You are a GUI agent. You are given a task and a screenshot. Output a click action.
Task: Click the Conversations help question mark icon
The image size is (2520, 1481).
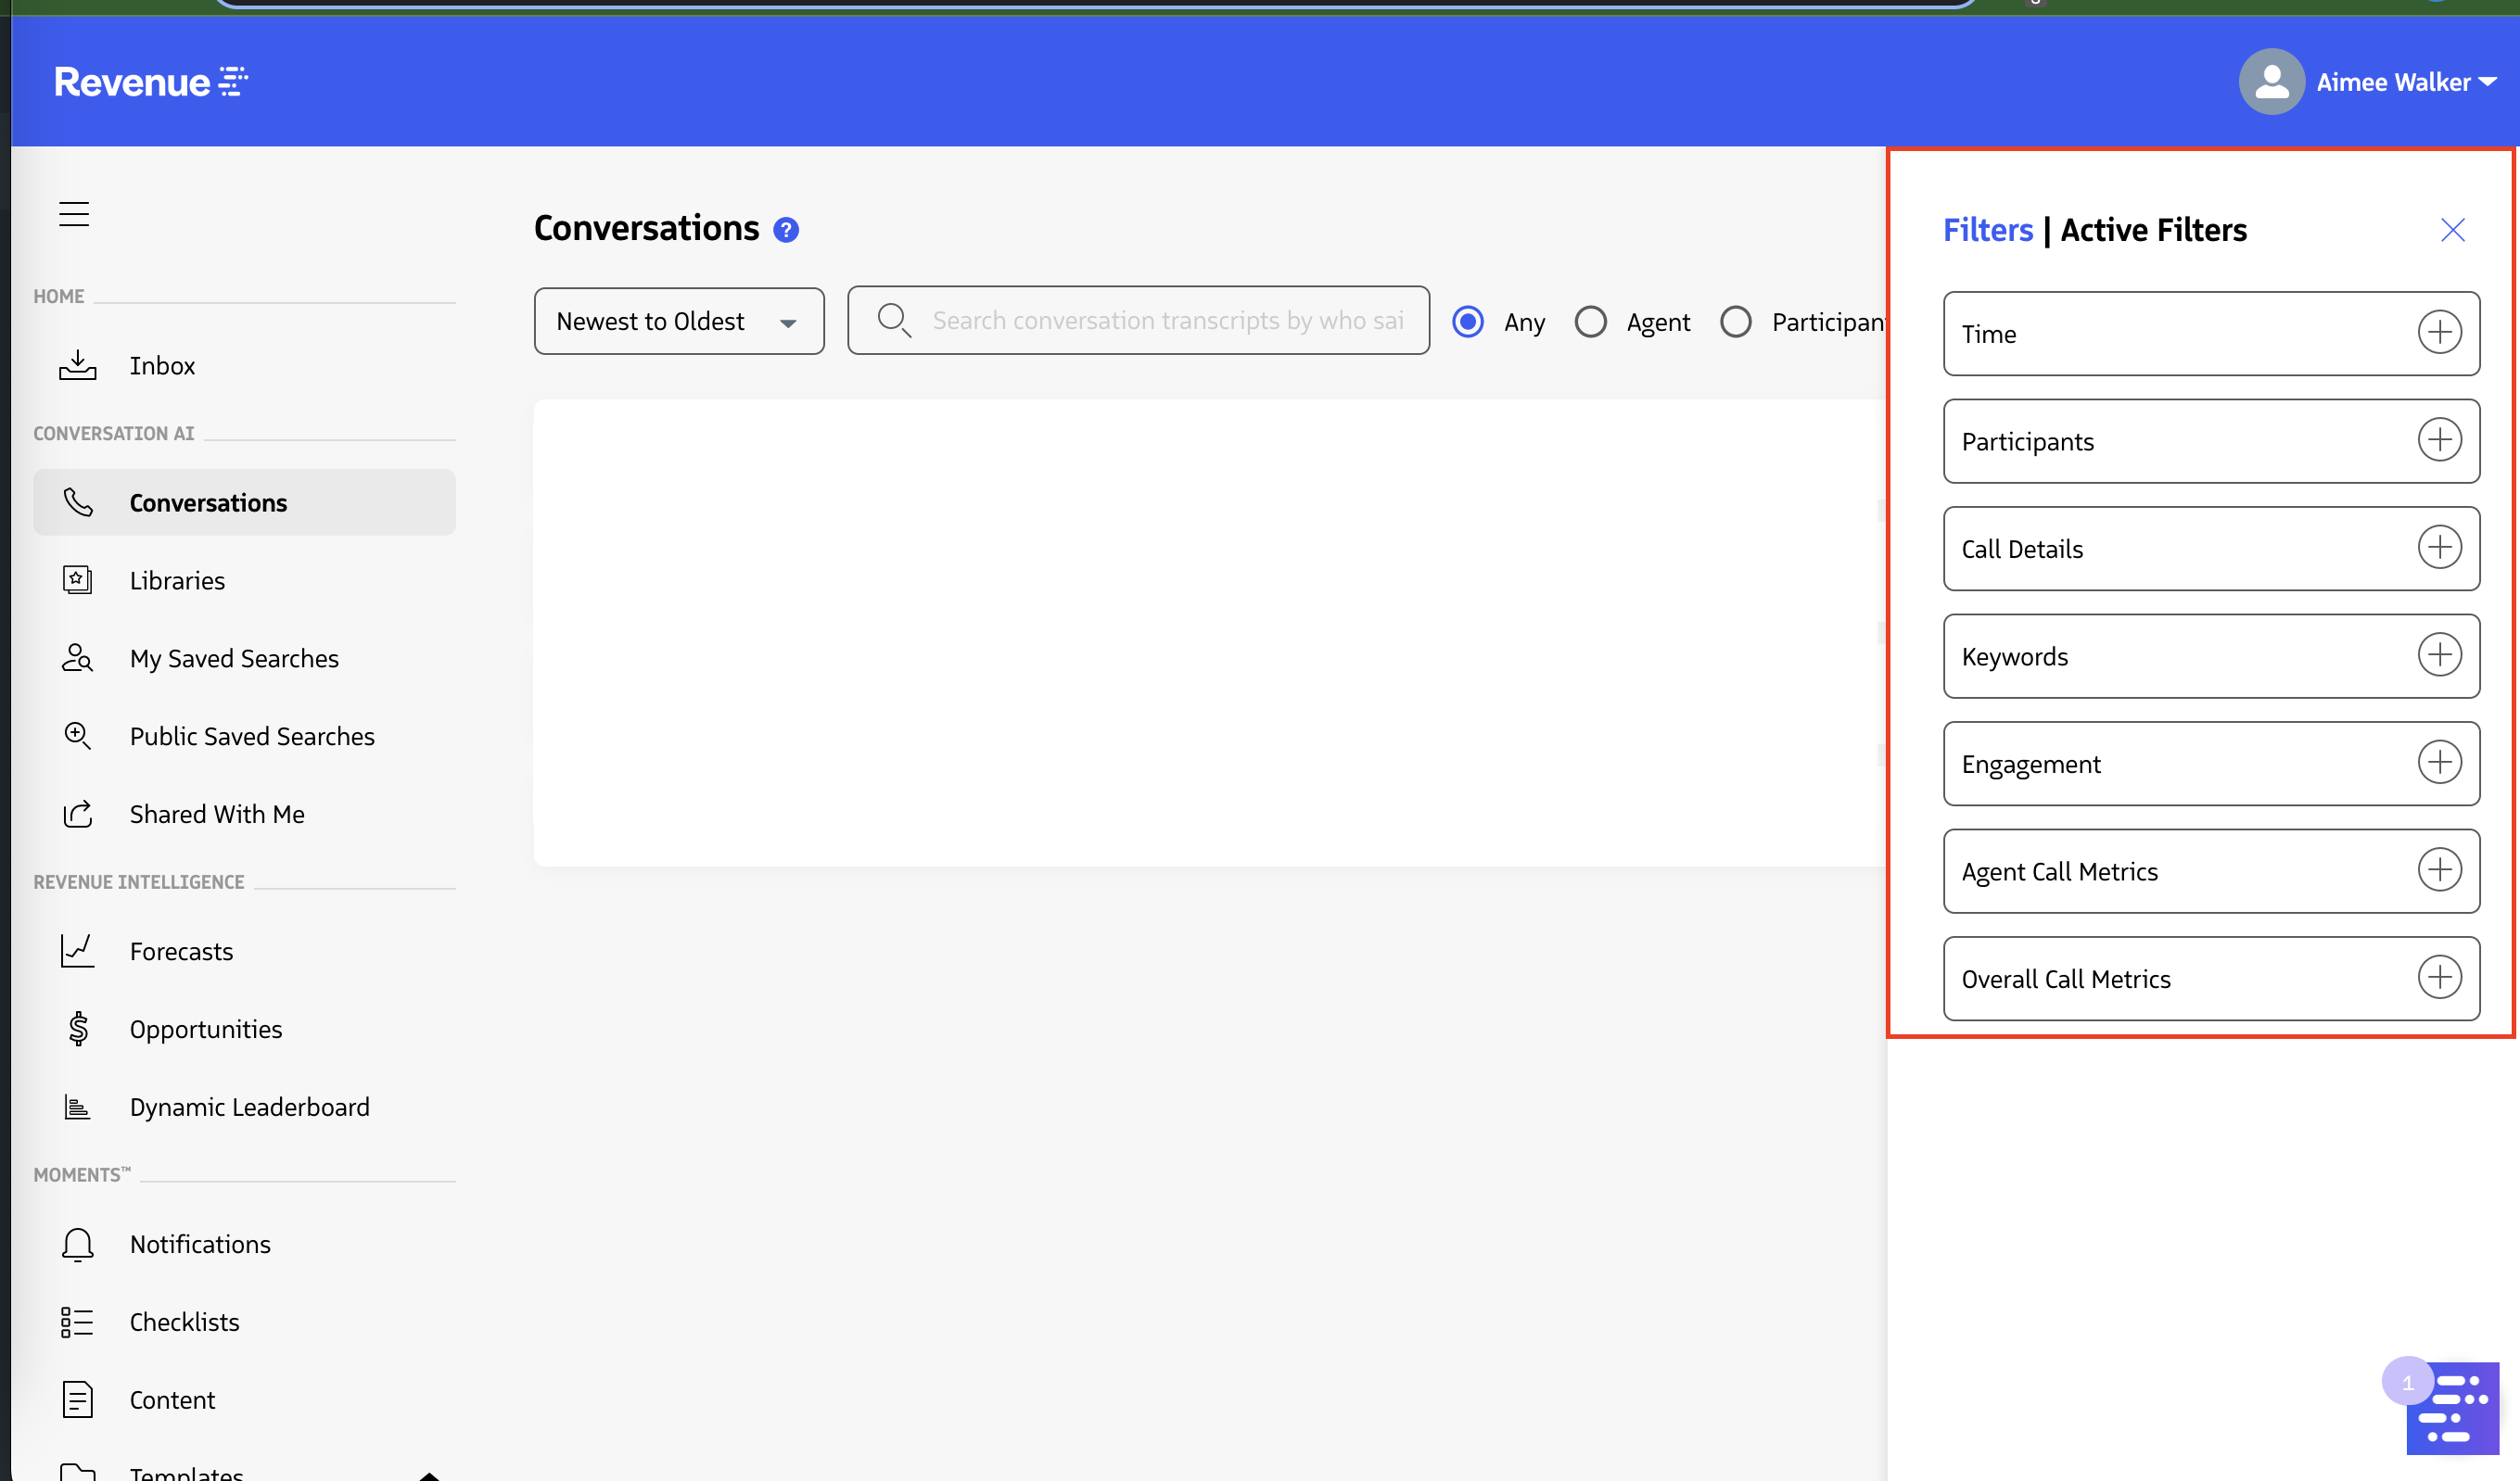786,230
